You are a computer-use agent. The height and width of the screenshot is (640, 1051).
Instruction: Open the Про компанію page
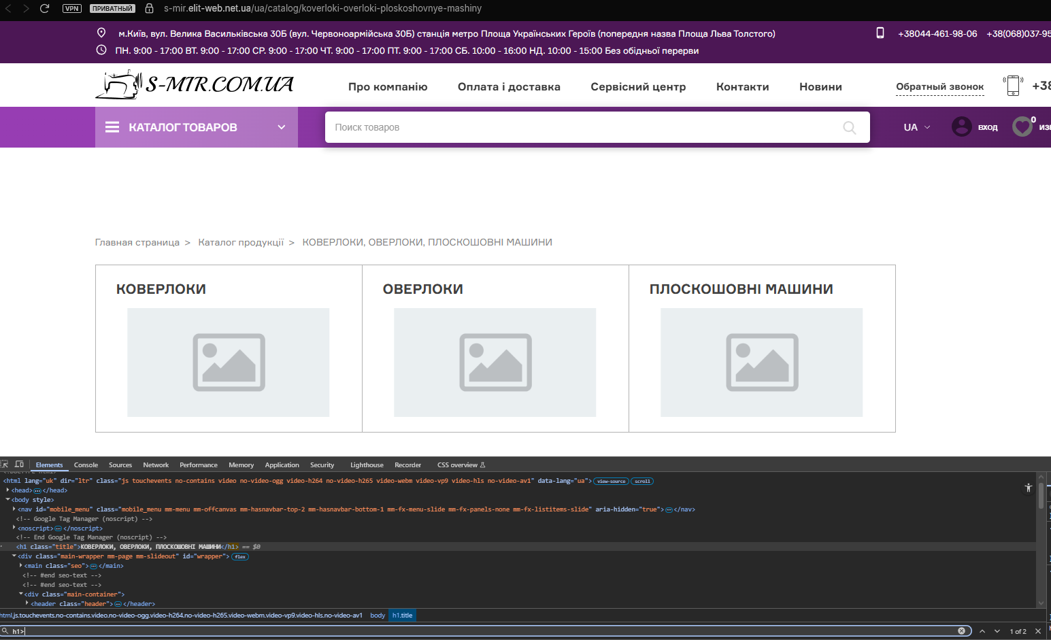coord(388,87)
